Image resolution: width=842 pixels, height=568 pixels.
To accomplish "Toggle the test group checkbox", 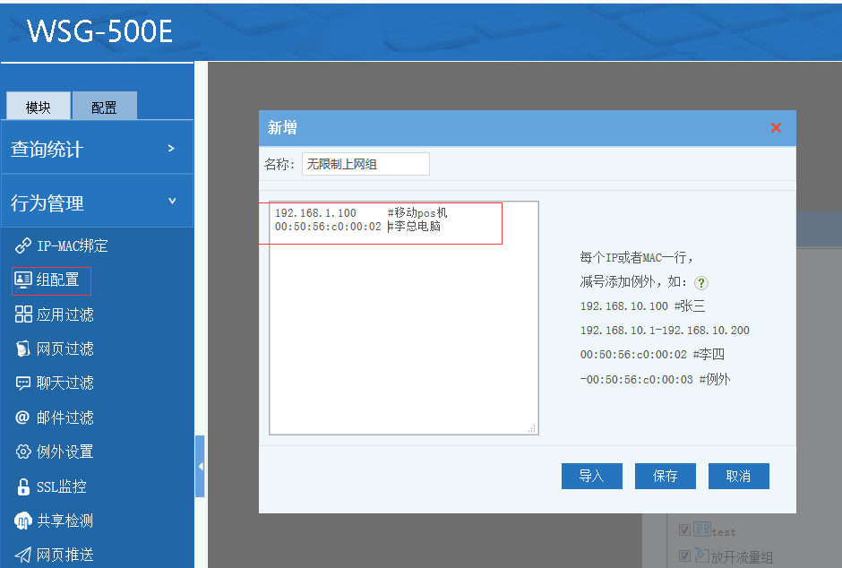I will (684, 529).
